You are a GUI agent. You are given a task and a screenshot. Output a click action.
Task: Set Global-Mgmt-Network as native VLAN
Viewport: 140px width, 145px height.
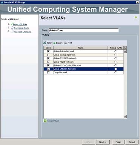pyautogui.click(x=115, y=62)
